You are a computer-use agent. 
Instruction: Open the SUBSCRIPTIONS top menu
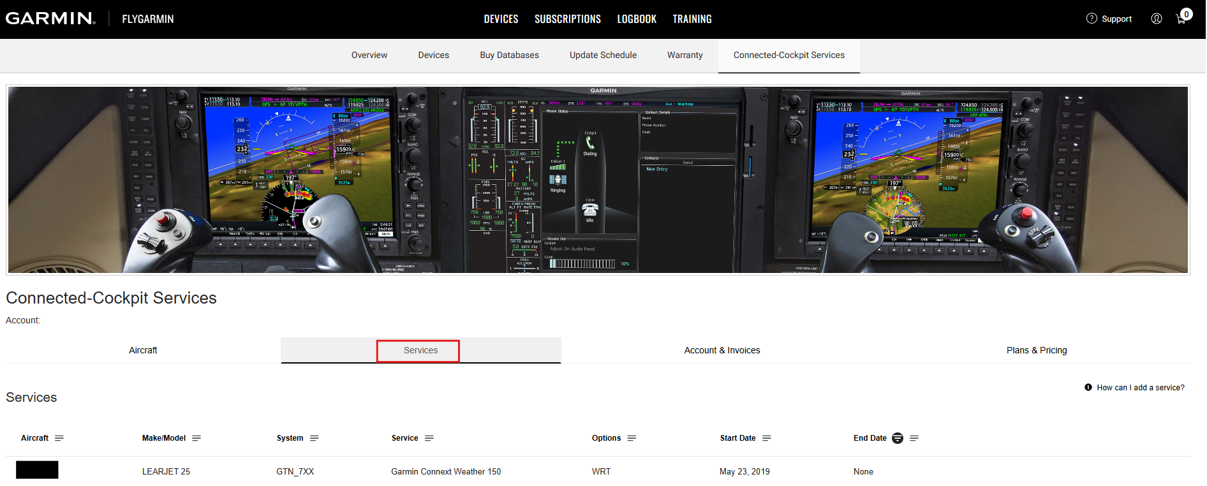pos(568,19)
